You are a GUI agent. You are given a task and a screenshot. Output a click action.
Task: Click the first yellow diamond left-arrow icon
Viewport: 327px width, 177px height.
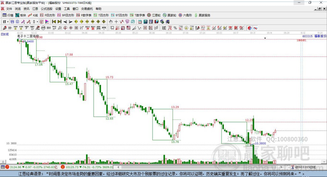click(76, 22)
